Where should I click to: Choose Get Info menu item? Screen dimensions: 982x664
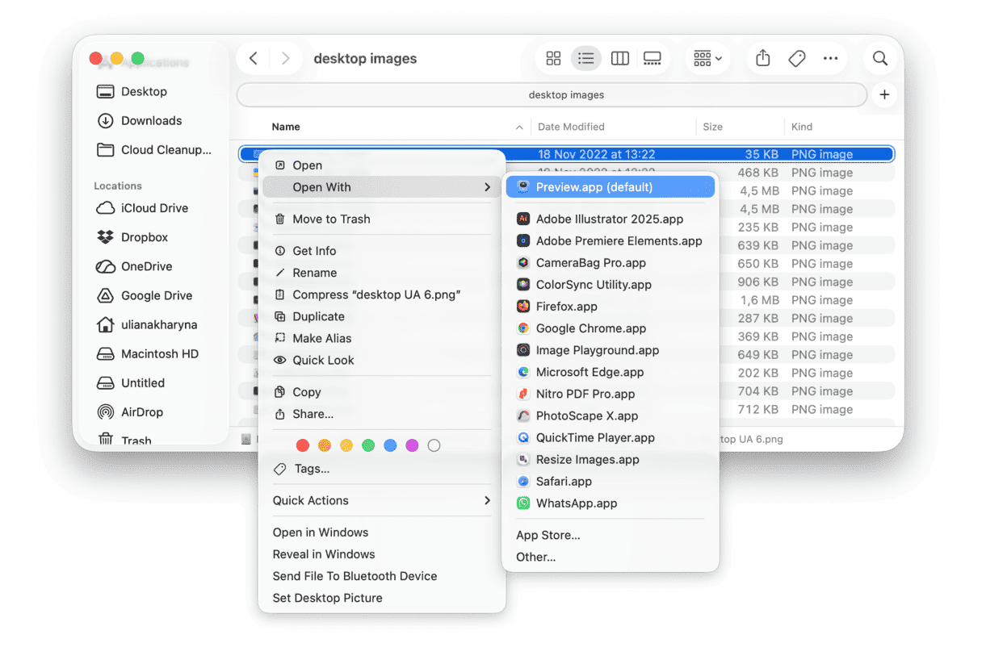click(x=381, y=251)
